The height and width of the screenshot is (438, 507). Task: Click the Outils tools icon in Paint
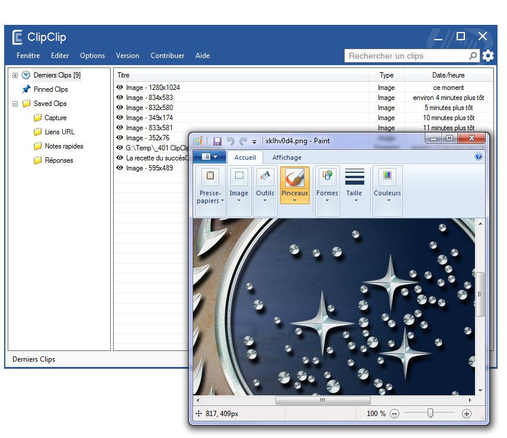(265, 176)
